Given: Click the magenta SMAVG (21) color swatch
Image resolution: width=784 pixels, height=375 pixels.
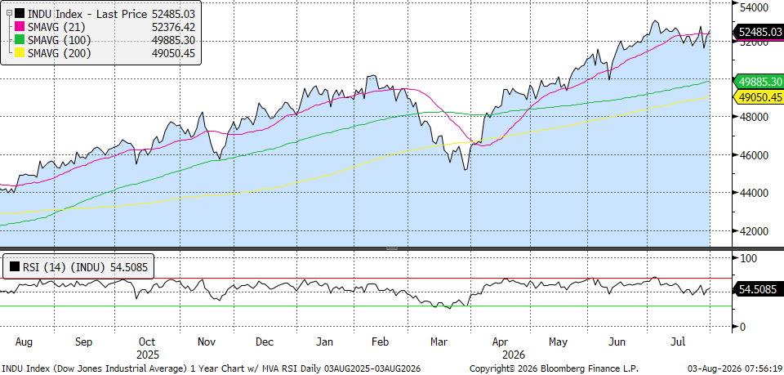Looking at the screenshot, I should coord(20,27).
